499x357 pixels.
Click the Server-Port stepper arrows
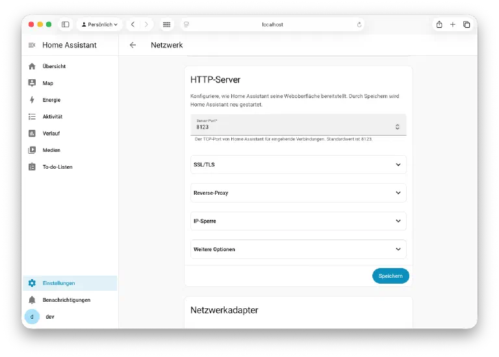pos(397,127)
